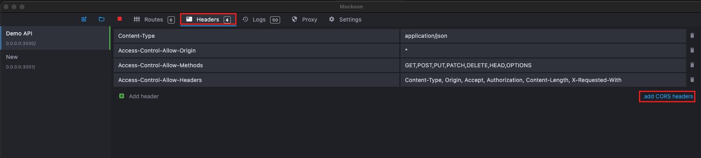Screen dimensions: 701x158
Task: Edit the application/json value field
Action: pyautogui.click(x=543, y=36)
